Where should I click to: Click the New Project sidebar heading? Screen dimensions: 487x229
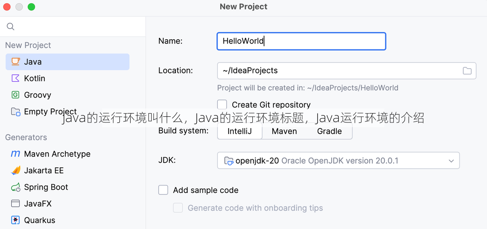[28, 45]
